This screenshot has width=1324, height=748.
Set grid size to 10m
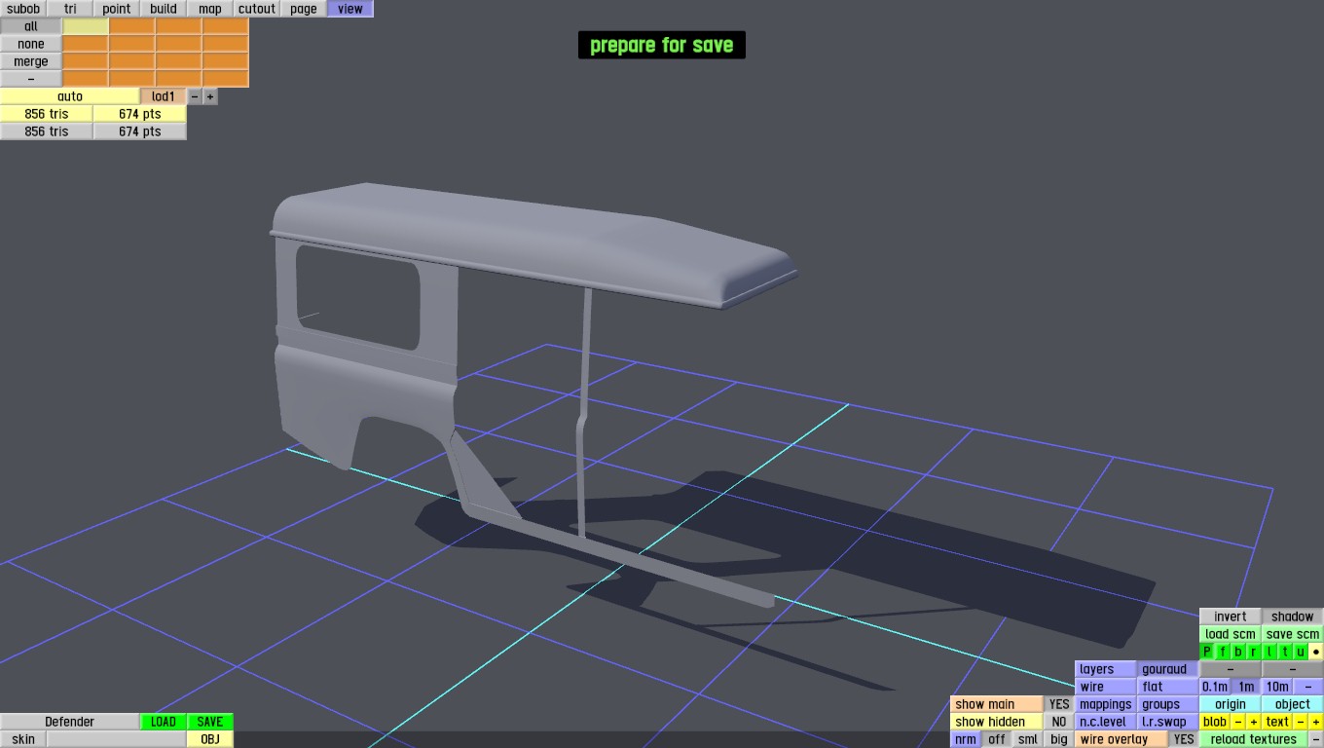pyautogui.click(x=1277, y=687)
